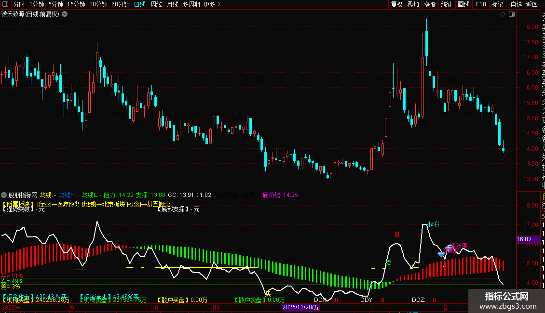Click the diamond marker icon
The width and height of the screenshot is (545, 313).
(x=503, y=14)
